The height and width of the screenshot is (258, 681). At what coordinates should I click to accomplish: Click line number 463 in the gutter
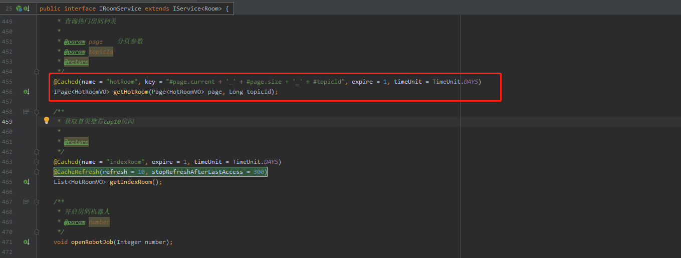pyautogui.click(x=7, y=162)
